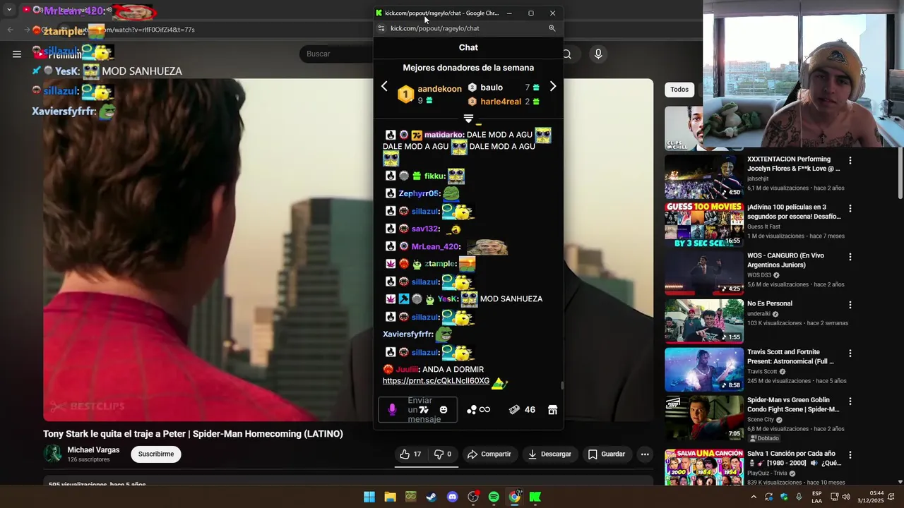Open Spider-Man vs Green Goblin thumbnail
The image size is (904, 508).
[x=704, y=418]
